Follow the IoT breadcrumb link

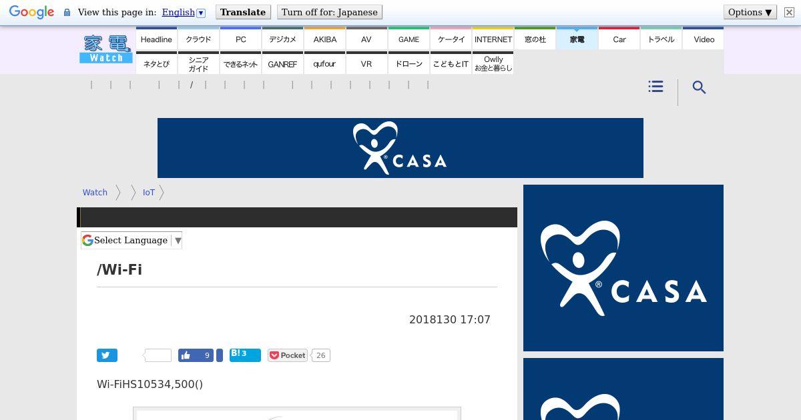pos(149,192)
